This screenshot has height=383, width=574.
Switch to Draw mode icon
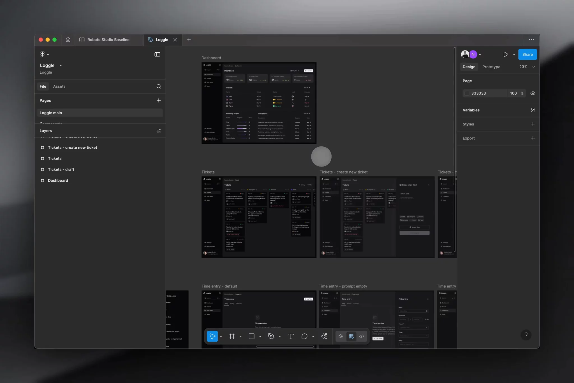tap(341, 336)
